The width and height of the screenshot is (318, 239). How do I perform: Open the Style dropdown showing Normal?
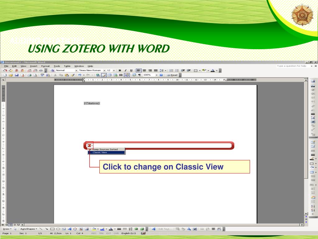coord(76,71)
